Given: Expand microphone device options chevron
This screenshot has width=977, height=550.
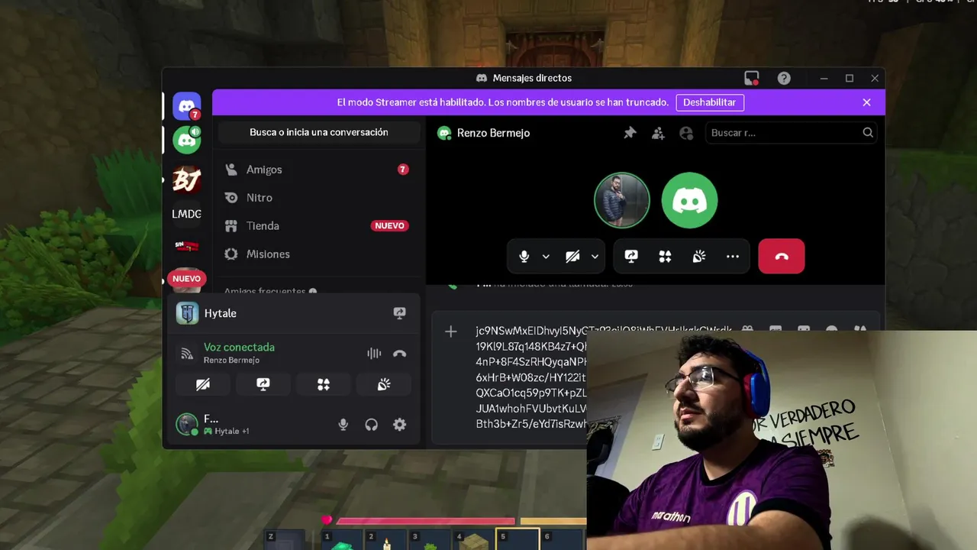Looking at the screenshot, I should tap(546, 257).
